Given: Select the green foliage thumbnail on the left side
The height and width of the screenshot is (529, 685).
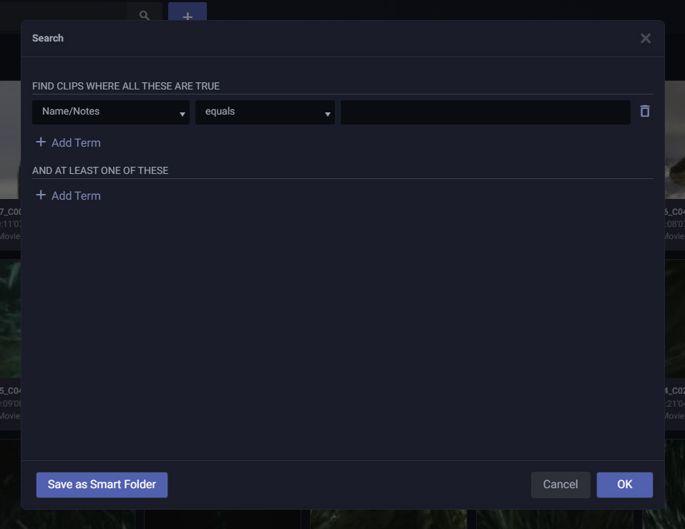Looking at the screenshot, I should [10, 319].
